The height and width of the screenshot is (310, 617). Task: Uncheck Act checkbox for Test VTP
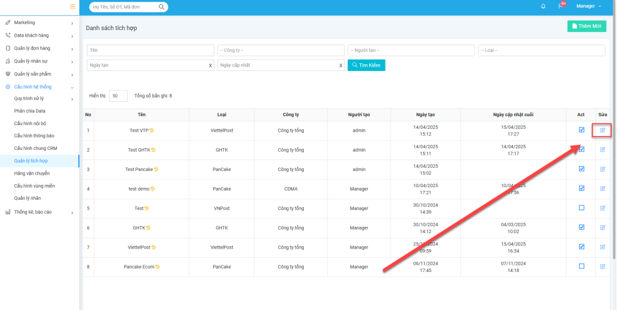tap(581, 130)
